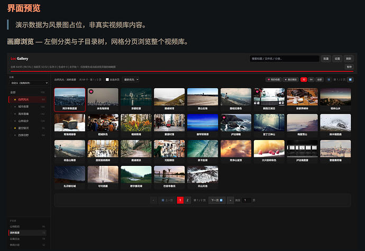Click the 自然风光 breadcrumb path text
The height and width of the screenshot is (251, 365).
point(59,80)
